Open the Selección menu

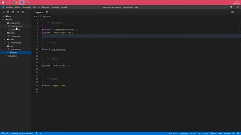pos(27,7)
